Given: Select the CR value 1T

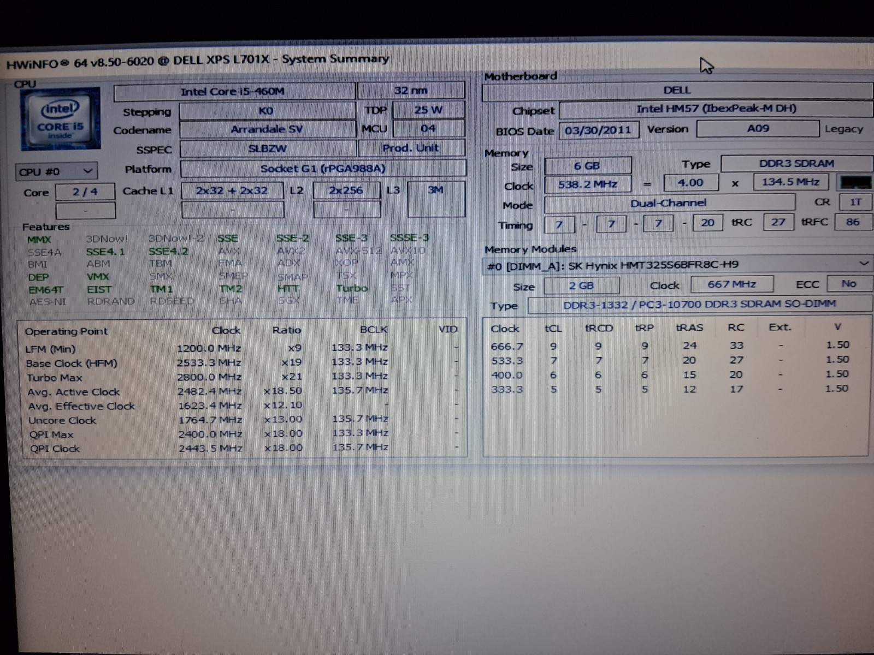Looking at the screenshot, I should point(855,202).
